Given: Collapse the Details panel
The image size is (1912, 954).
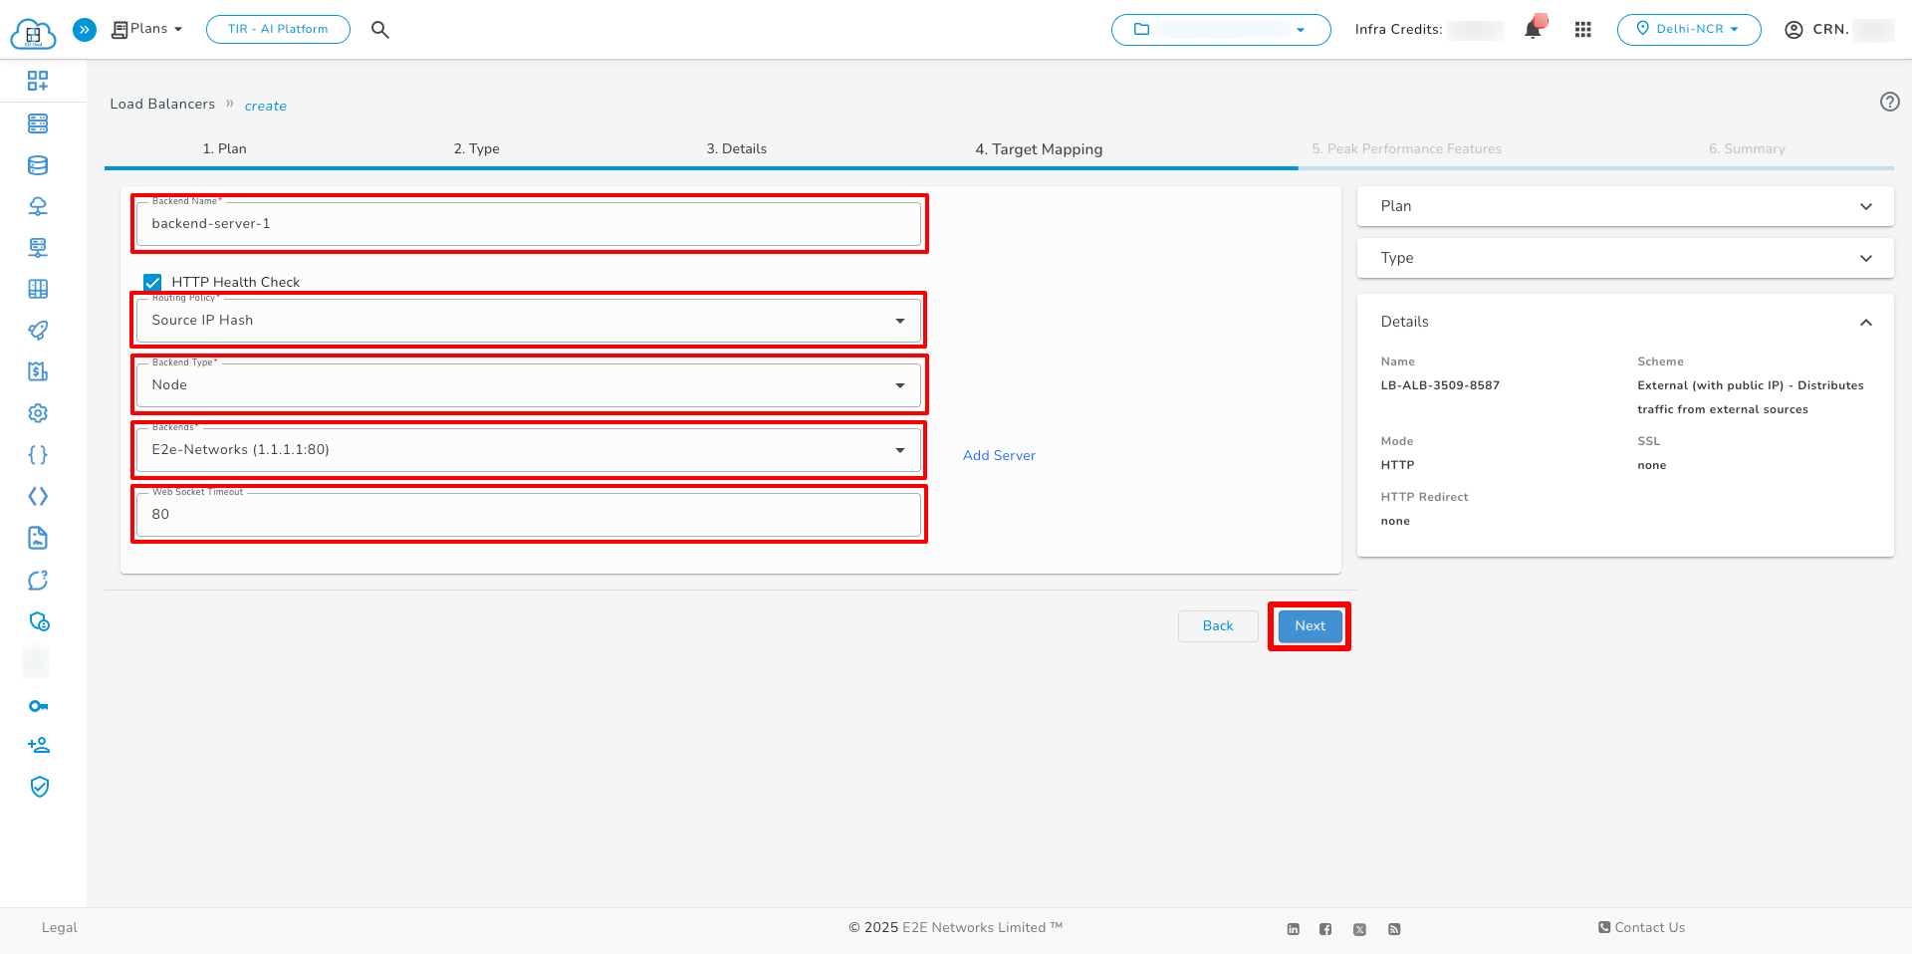Looking at the screenshot, I should pos(1866,322).
